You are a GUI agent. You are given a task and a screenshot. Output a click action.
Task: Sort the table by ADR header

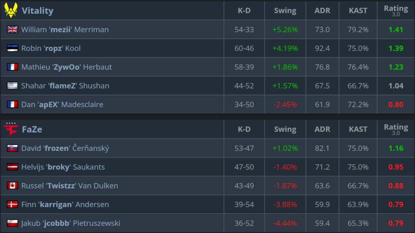click(x=322, y=11)
